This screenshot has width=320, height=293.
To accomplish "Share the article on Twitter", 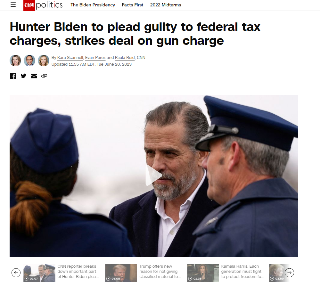I will point(23,76).
